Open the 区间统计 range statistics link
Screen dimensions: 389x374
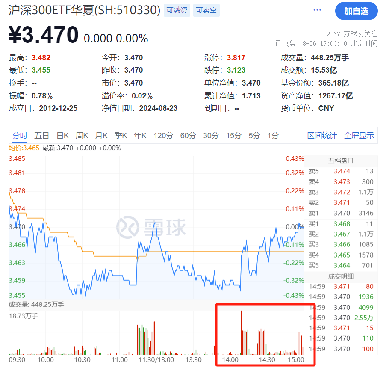click(322, 136)
